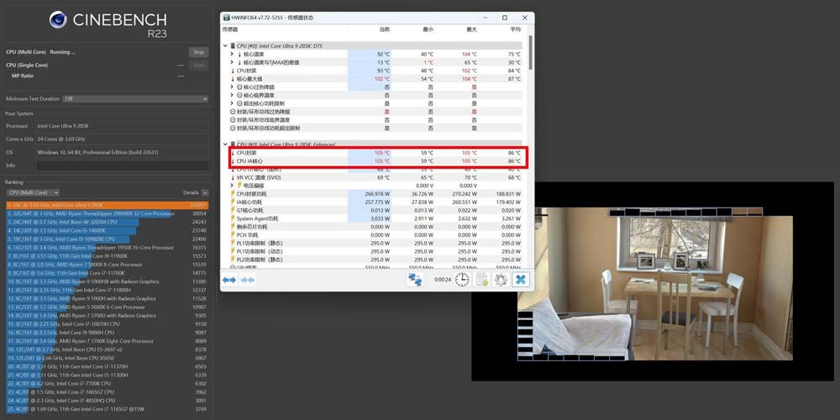The image size is (840, 420).
Task: Click the blue X close sensors icon
Action: (521, 279)
